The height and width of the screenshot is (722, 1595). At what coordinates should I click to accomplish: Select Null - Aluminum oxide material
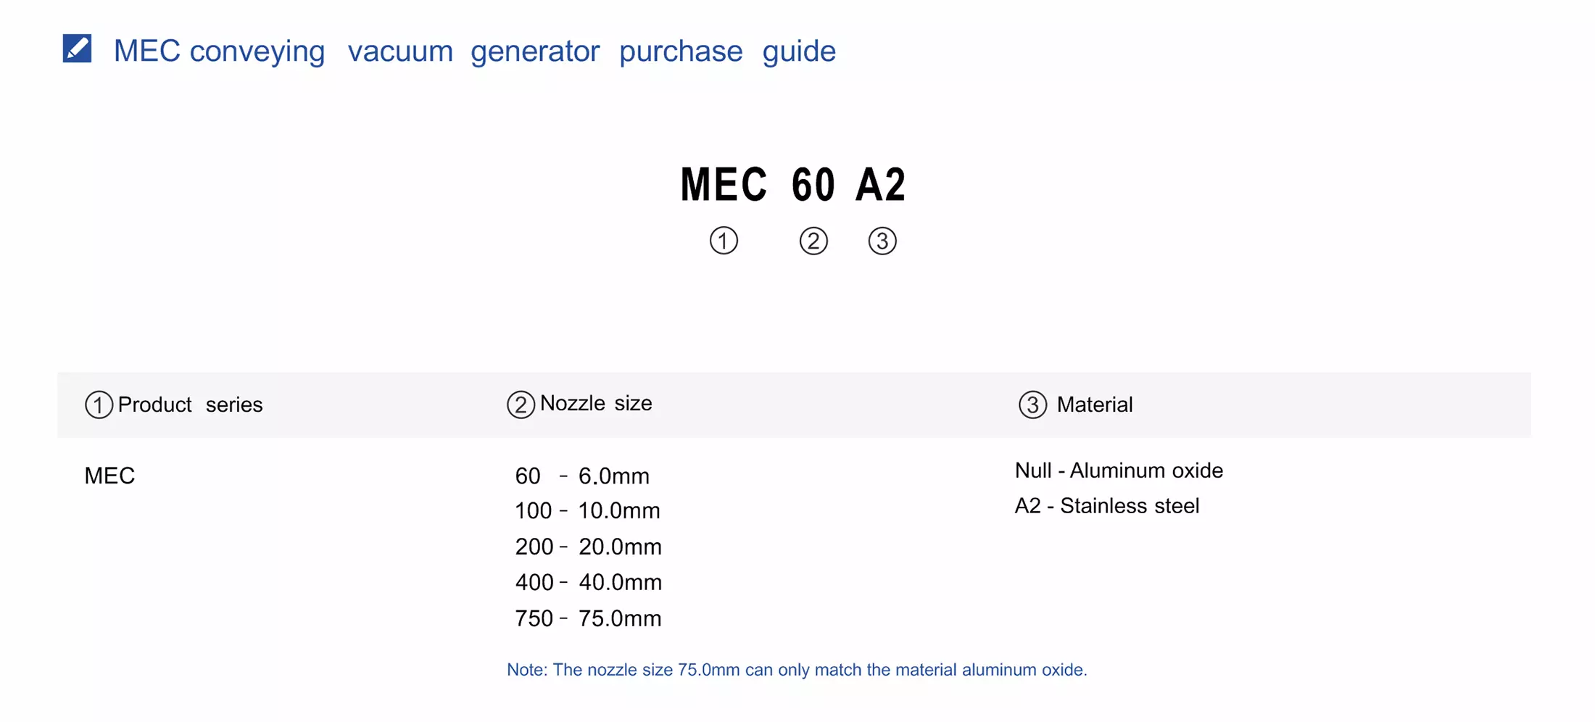(1119, 470)
